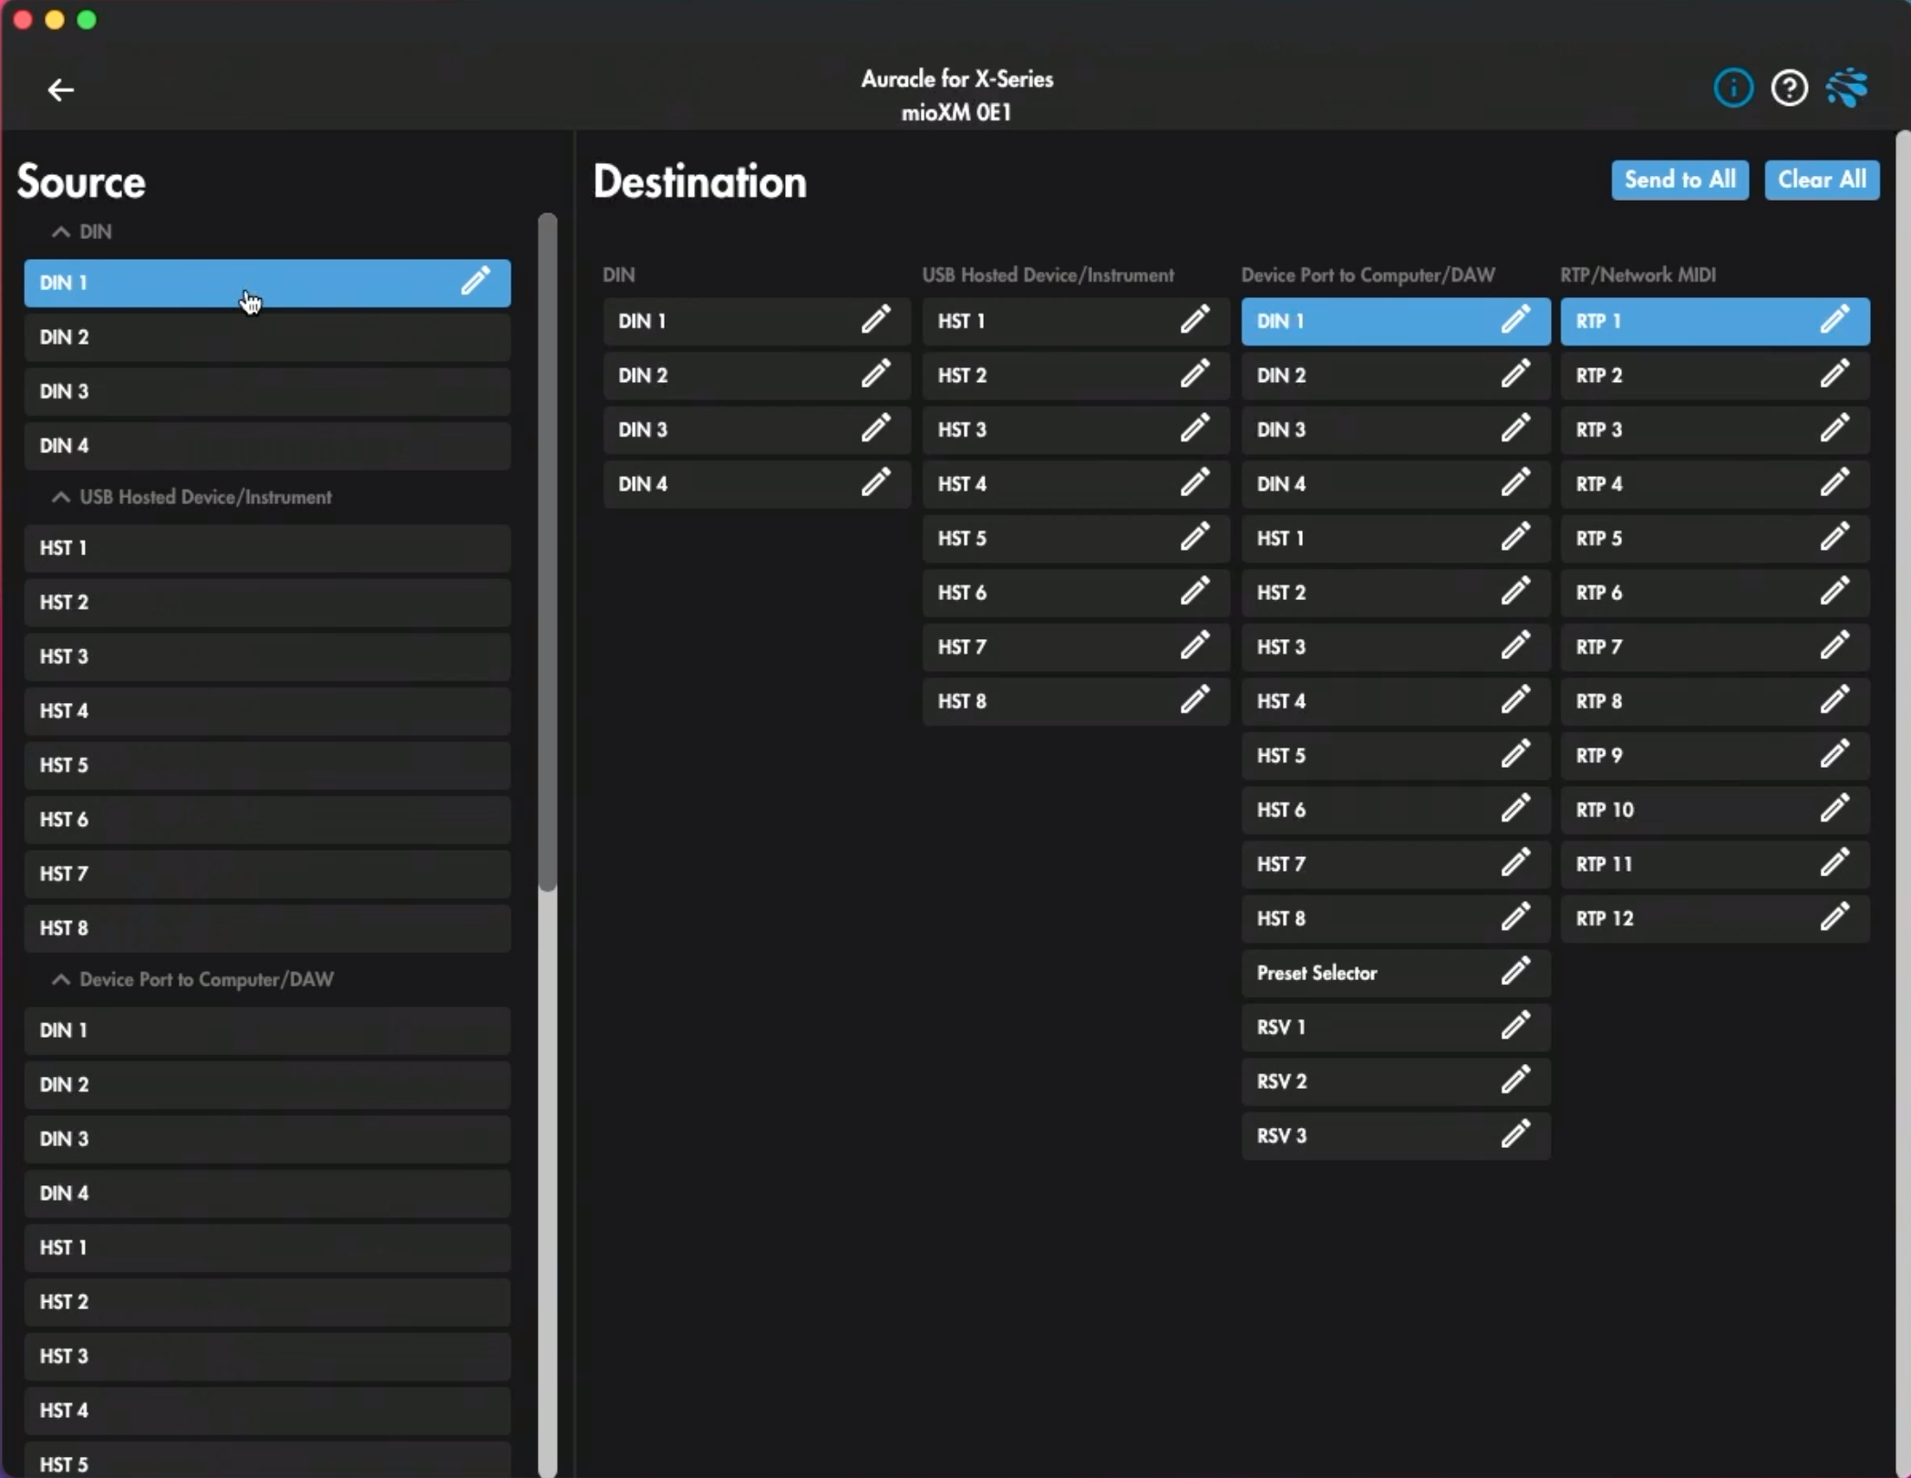Edit pencil for RSV 1
The height and width of the screenshot is (1478, 1911).
[x=1514, y=1026]
